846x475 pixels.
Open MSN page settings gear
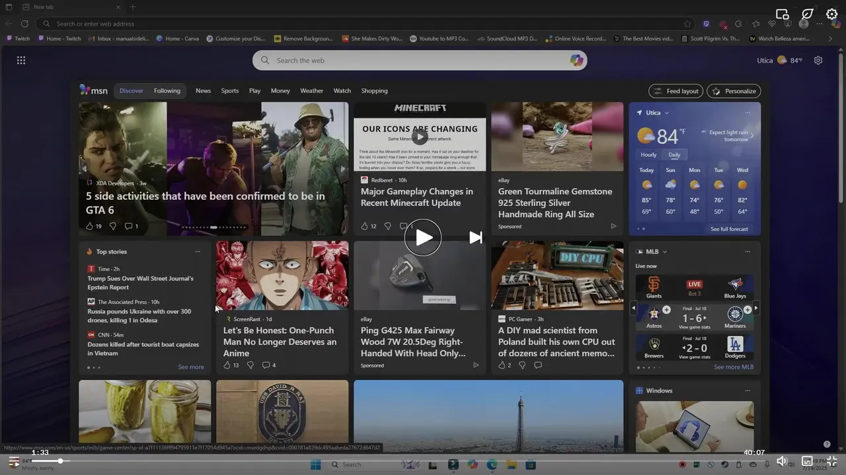tap(818, 60)
